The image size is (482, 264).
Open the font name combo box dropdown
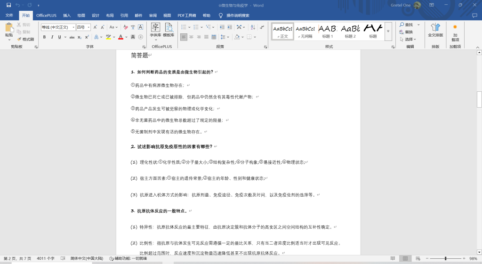click(73, 27)
